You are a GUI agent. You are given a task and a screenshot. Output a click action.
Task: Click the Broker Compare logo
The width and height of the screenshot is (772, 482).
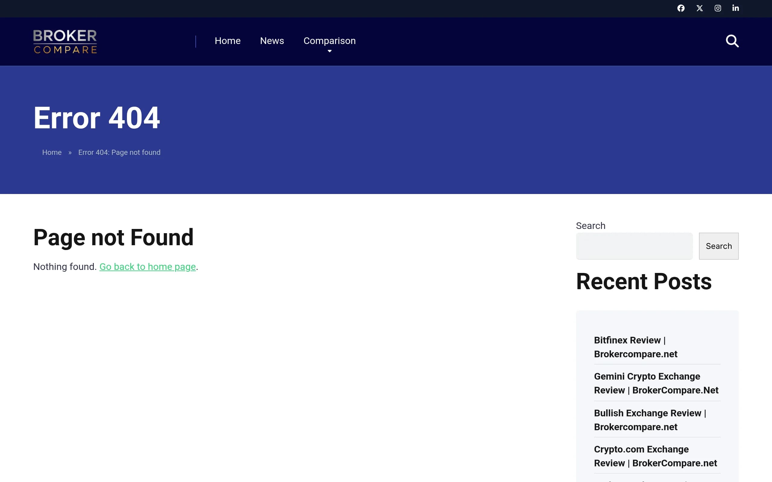coord(65,42)
